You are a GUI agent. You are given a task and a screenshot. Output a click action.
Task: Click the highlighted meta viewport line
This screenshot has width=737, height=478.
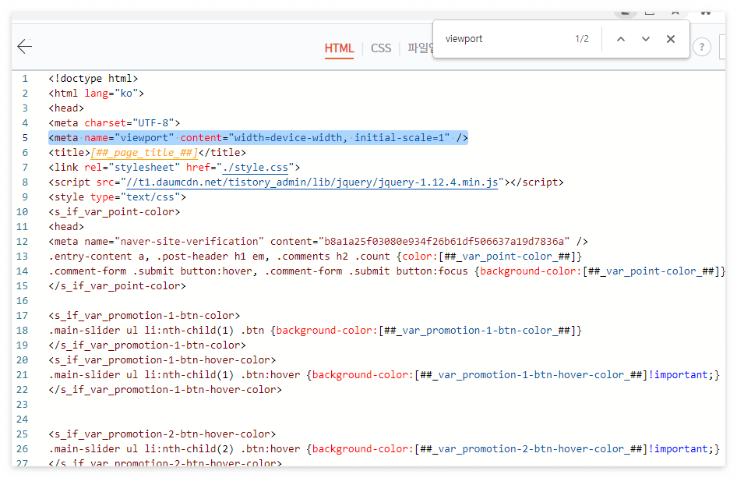click(x=258, y=138)
